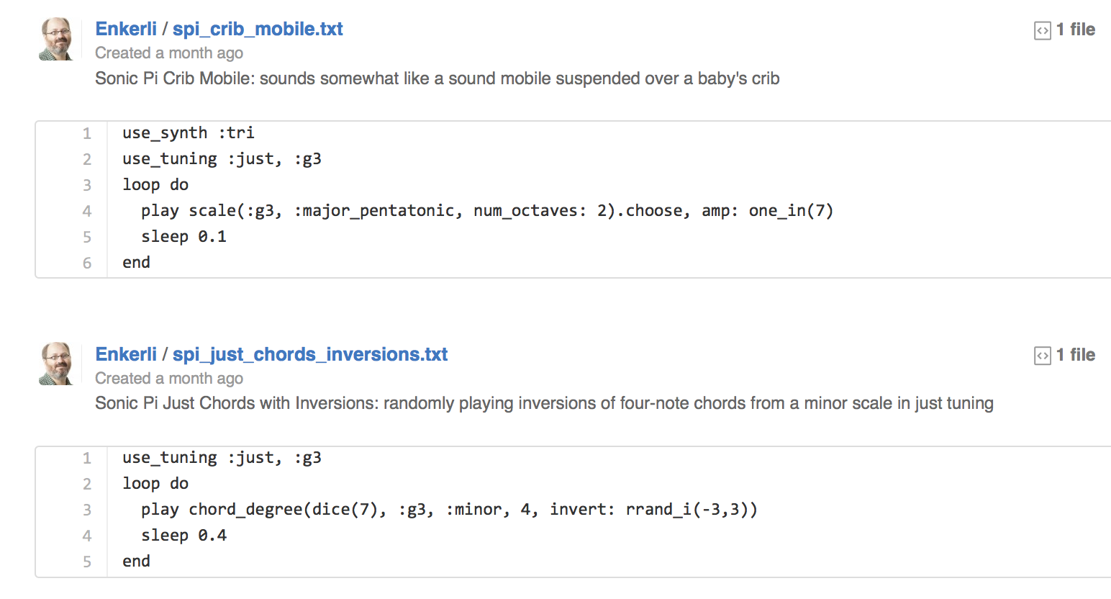
Task: Click the code icon beside spi_crib_mobile 1 file
Action: 1042,30
